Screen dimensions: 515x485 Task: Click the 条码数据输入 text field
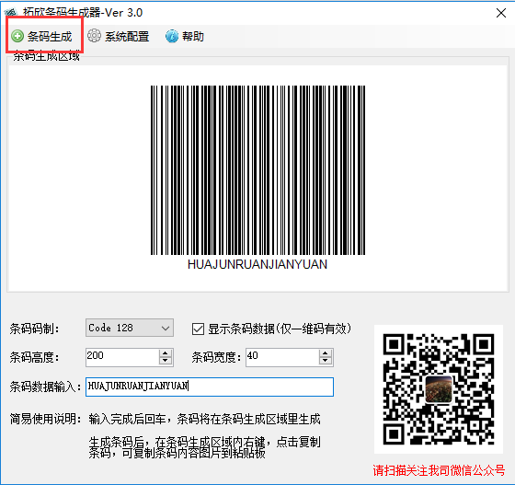coord(210,387)
